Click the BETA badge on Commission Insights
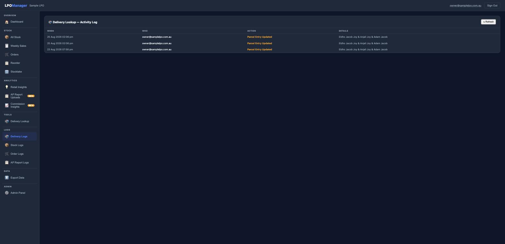 click(x=31, y=105)
